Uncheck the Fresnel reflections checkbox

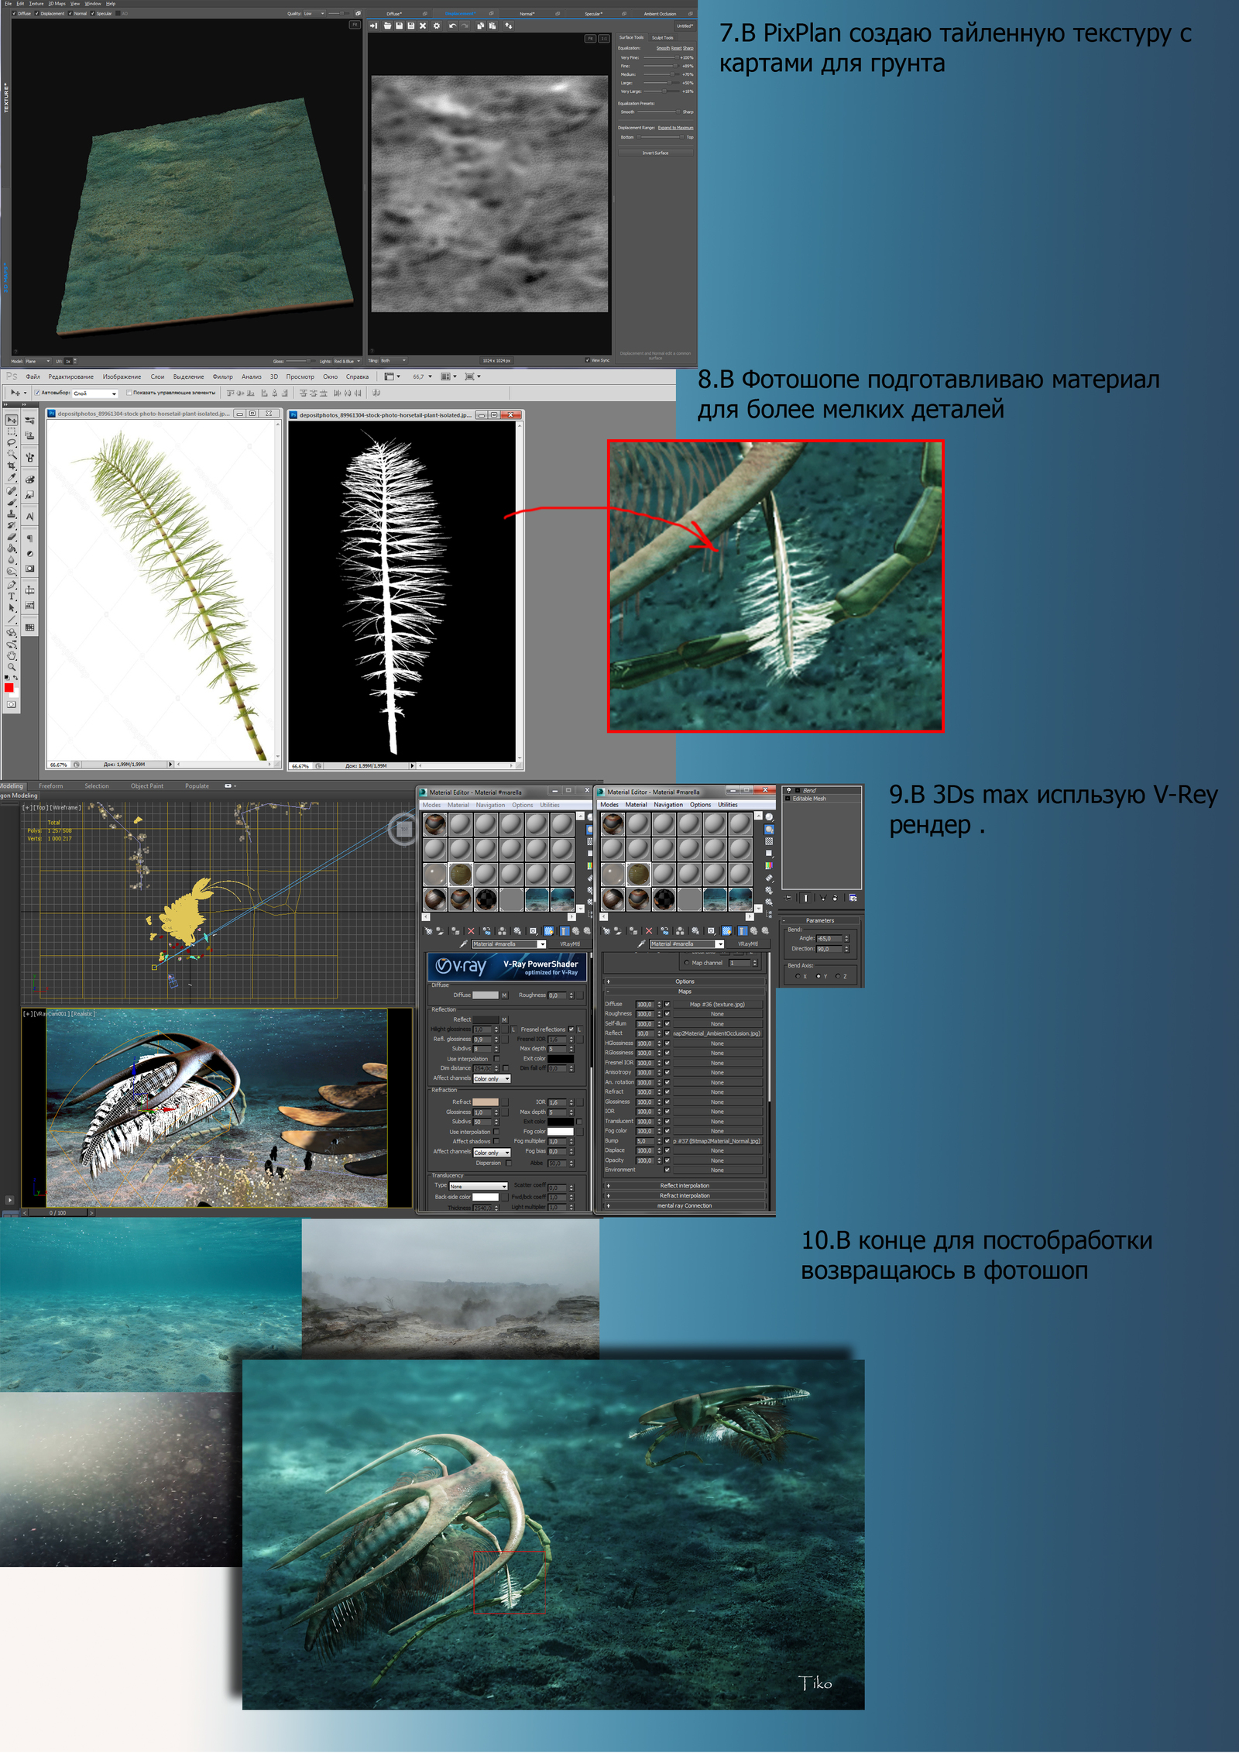point(571,1029)
